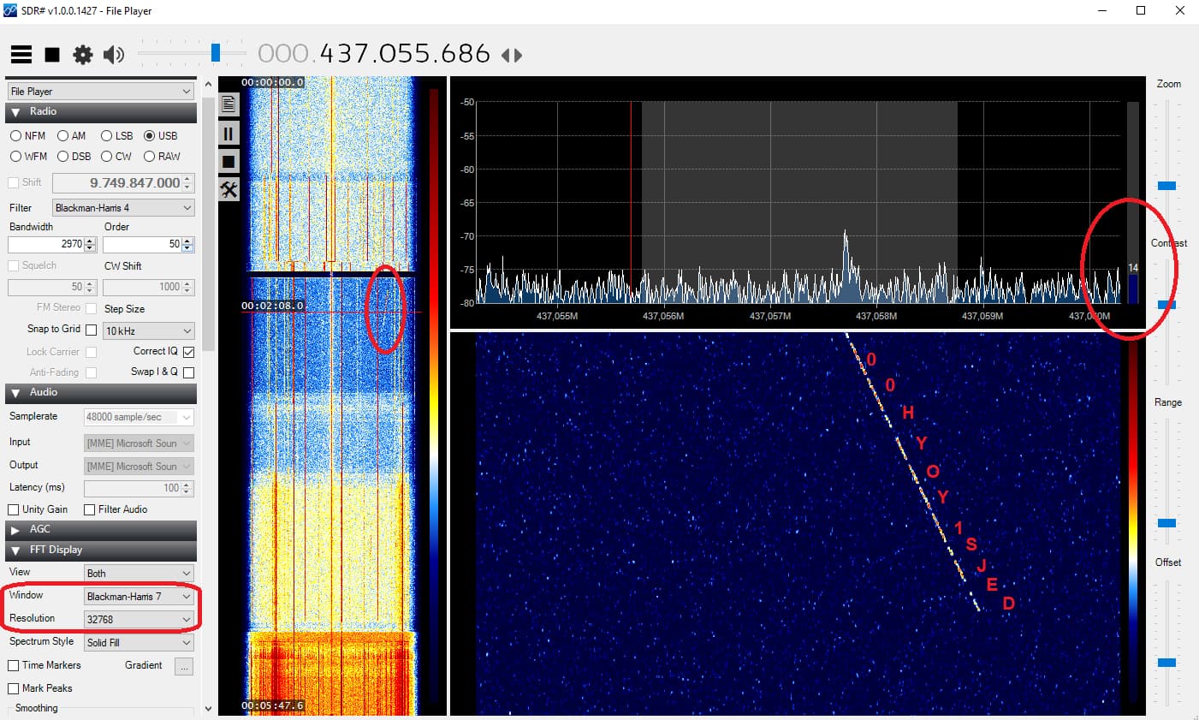This screenshot has height=720, width=1199.
Task: Open the FFT Window dropdown
Action: coord(139,597)
